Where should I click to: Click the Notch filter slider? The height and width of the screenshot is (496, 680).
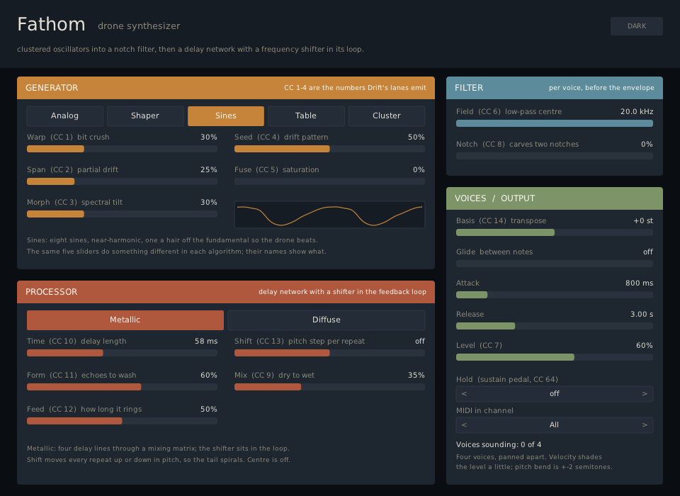(554, 156)
